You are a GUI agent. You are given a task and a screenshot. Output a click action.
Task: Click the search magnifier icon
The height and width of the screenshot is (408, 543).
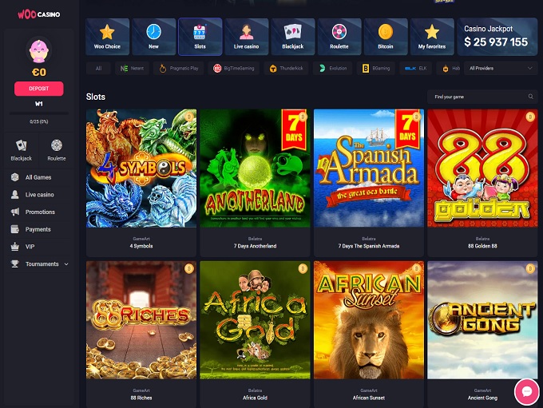pyautogui.click(x=530, y=97)
